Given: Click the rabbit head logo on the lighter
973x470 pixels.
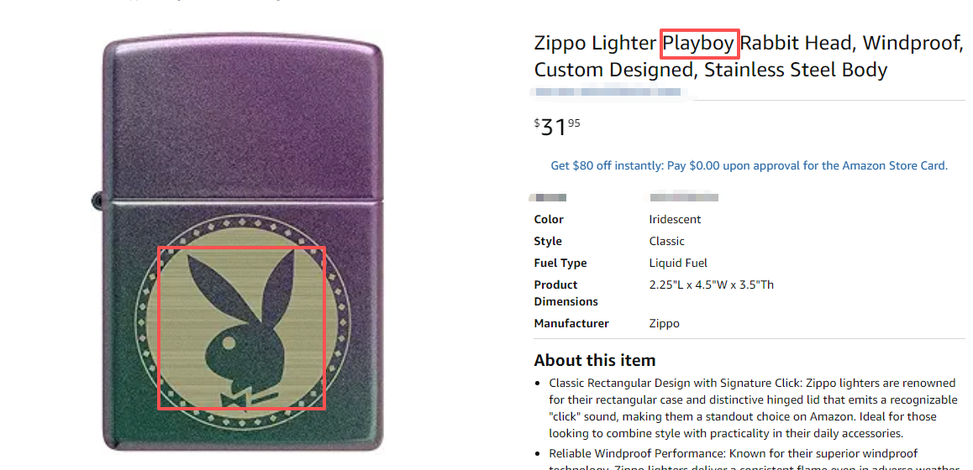Looking at the screenshot, I should (x=241, y=327).
